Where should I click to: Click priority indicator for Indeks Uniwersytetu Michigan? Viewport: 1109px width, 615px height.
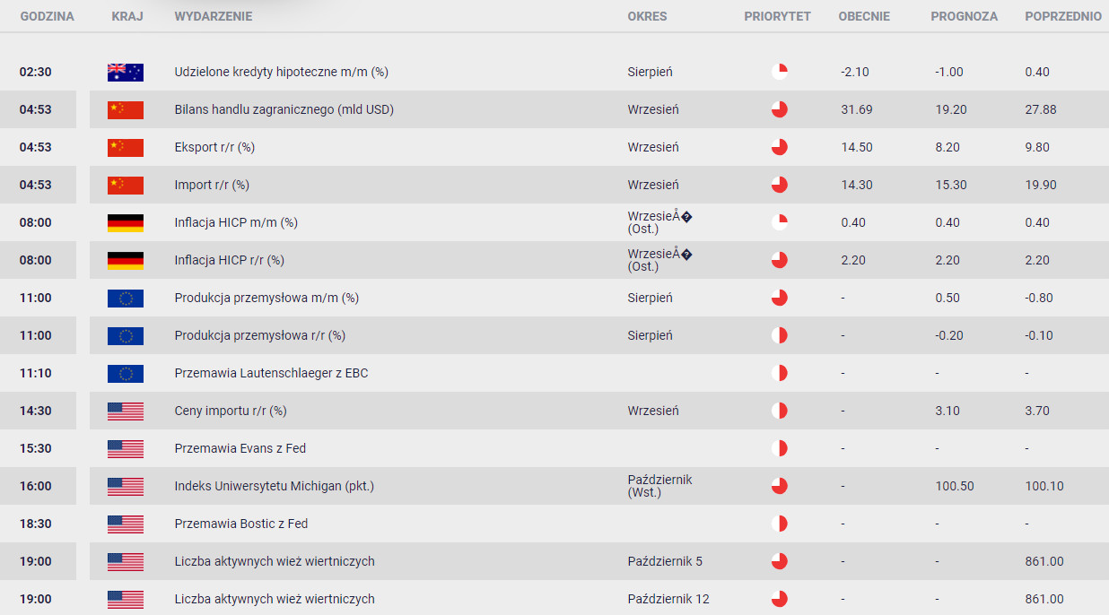[x=779, y=486]
